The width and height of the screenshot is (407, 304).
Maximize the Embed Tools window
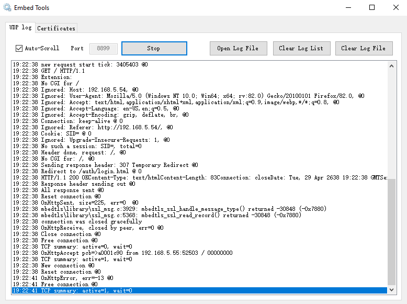[372, 7]
